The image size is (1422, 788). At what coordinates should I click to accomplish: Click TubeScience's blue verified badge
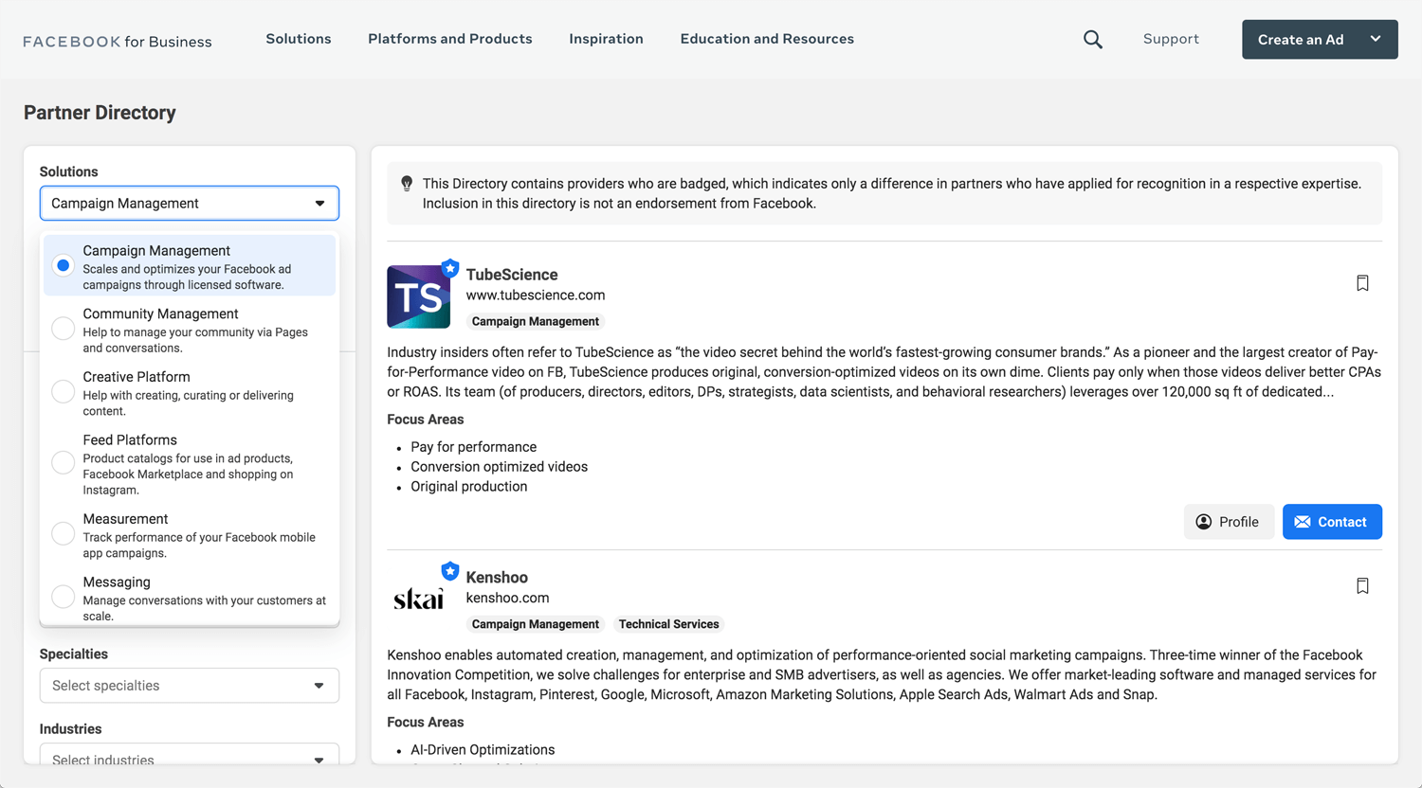point(450,268)
